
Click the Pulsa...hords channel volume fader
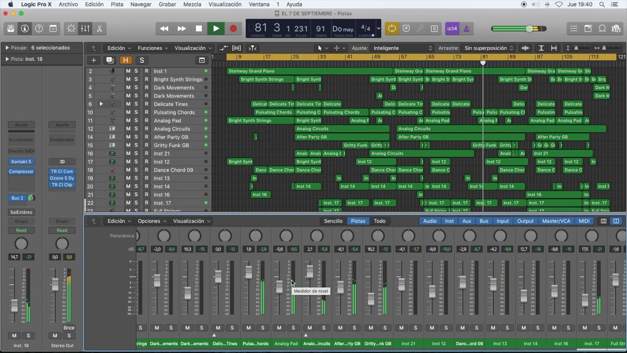248,272
